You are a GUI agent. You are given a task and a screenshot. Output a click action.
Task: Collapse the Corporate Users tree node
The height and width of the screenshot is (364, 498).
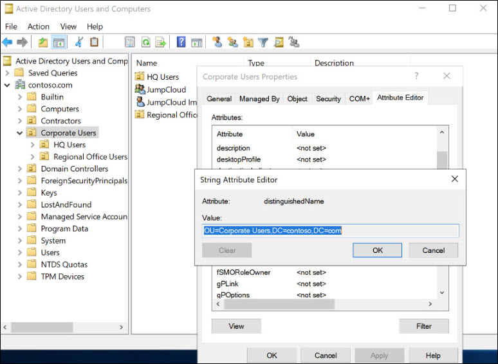coord(20,133)
